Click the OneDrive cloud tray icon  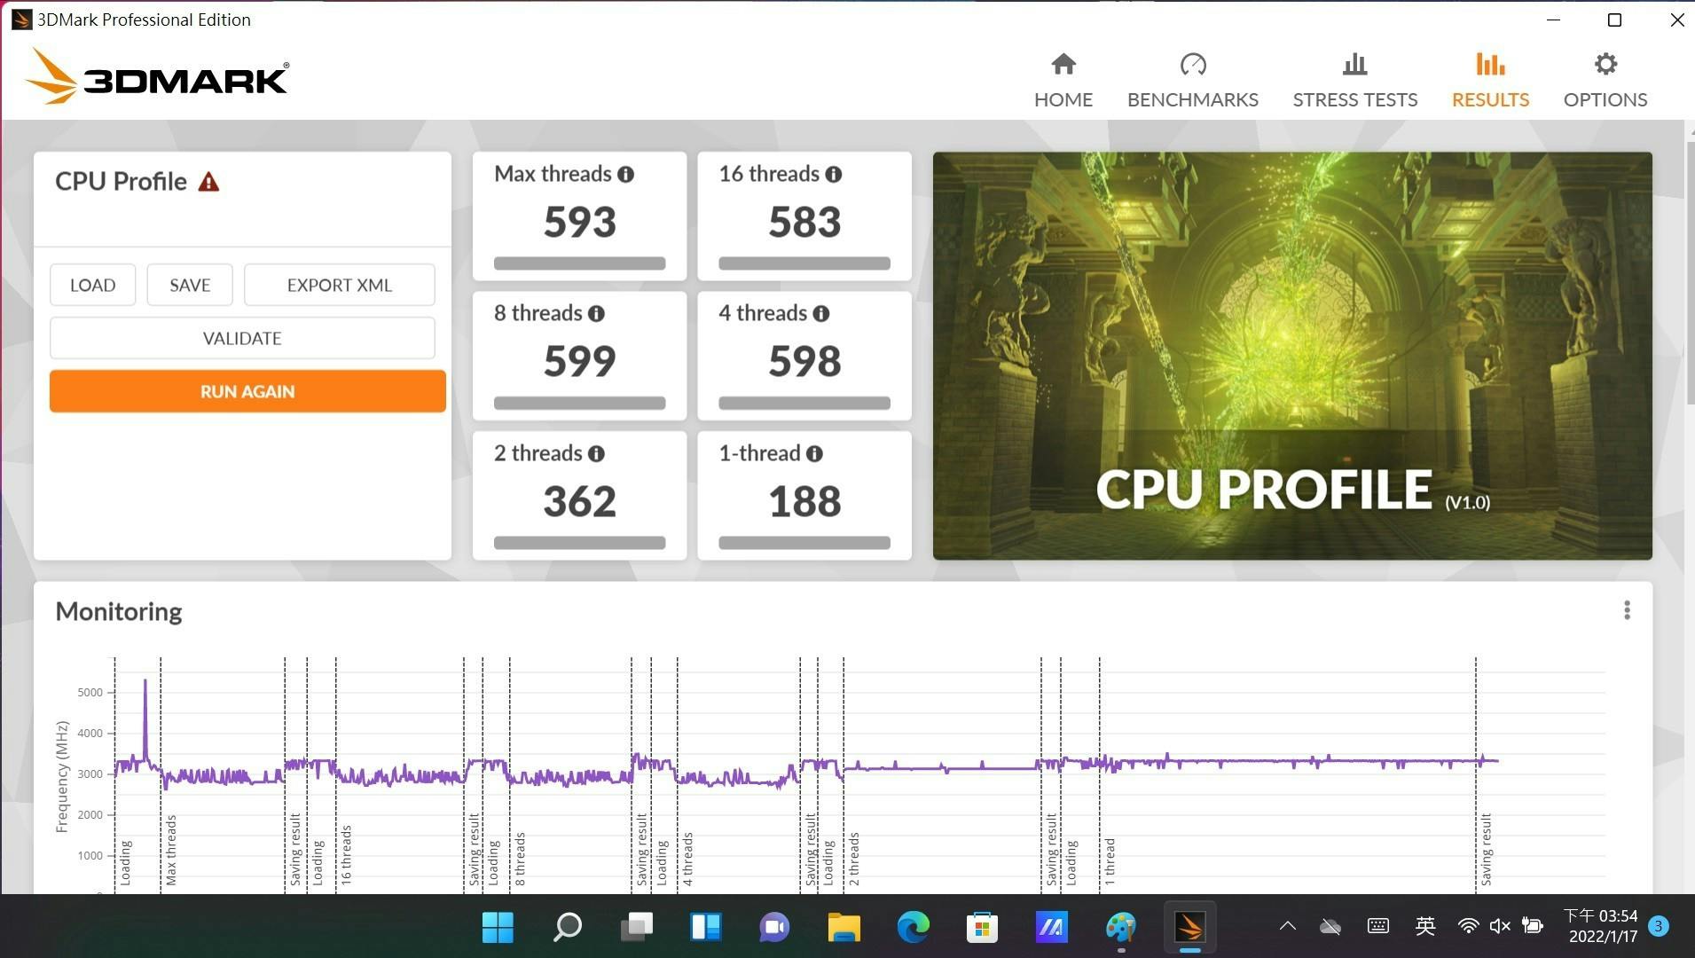[x=1330, y=926]
